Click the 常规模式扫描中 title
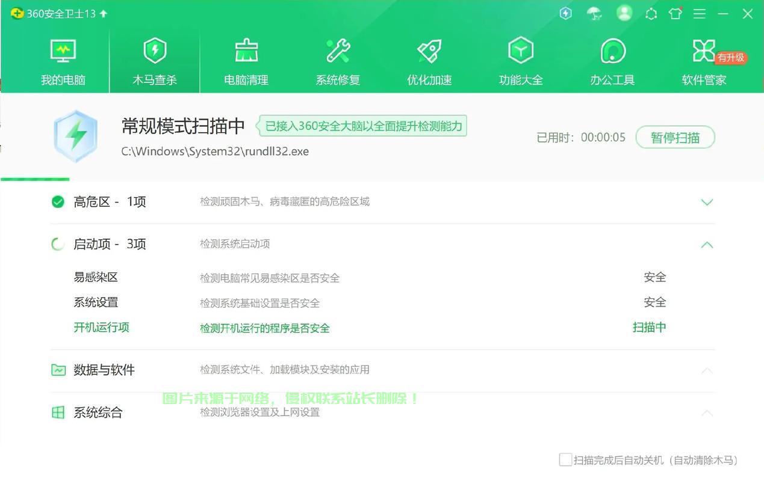The image size is (764, 481). [x=183, y=126]
